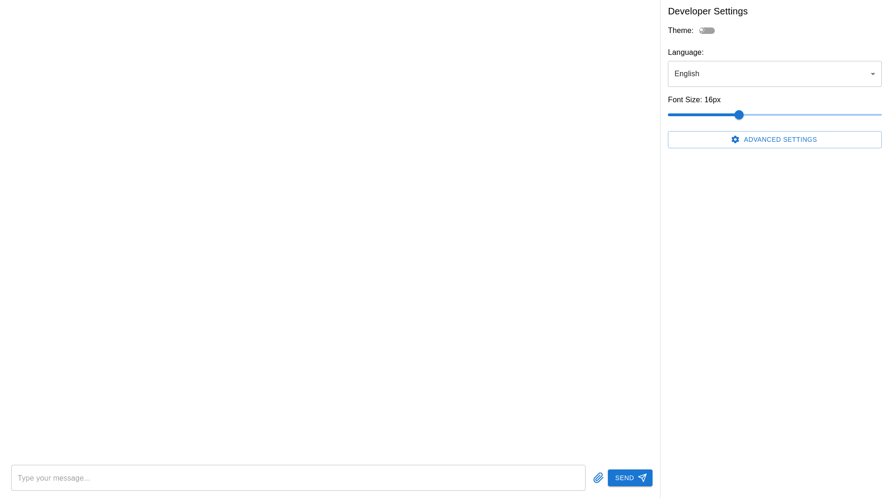Click the Developer Settings heading

[x=707, y=11]
